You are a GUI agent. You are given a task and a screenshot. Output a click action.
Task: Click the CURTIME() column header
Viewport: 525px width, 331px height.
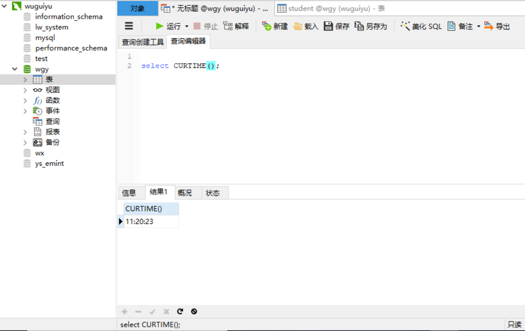click(151, 209)
